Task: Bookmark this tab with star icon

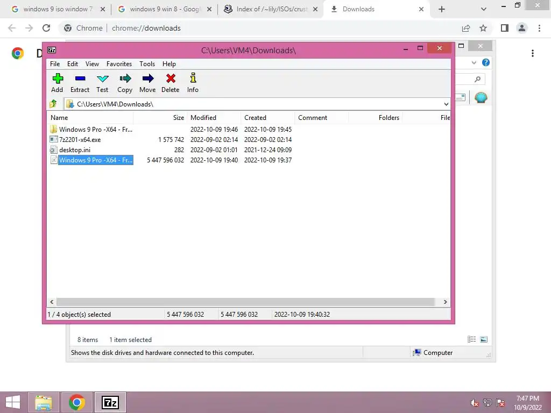Action: [483, 28]
